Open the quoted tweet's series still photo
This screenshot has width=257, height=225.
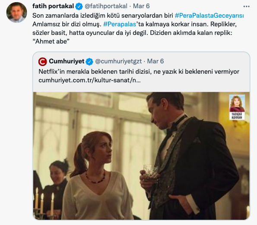tap(141, 156)
